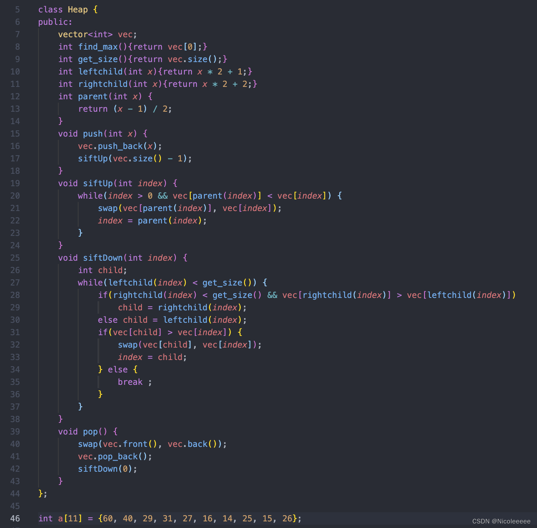537x528 pixels.
Task: Click the "break" keyword
Action: [130, 382]
